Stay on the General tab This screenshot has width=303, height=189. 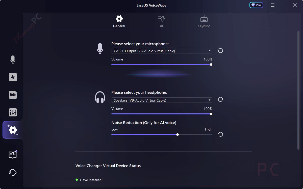tap(119, 21)
